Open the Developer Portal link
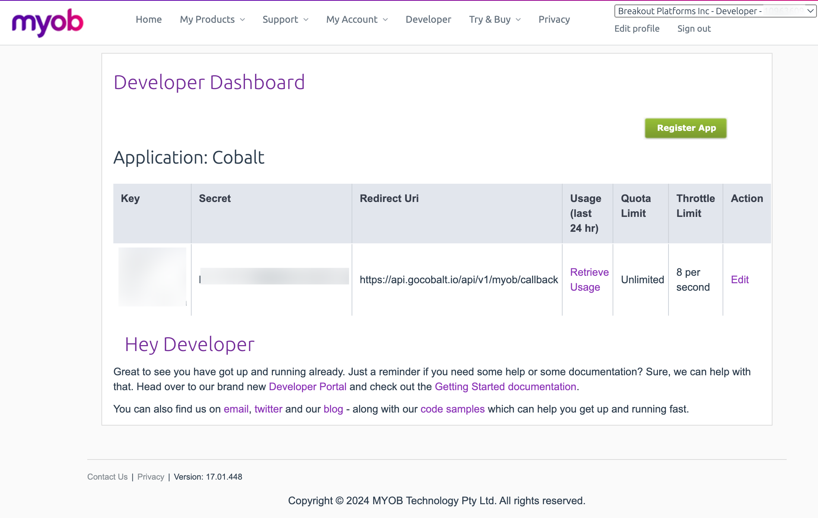818x518 pixels. click(308, 386)
